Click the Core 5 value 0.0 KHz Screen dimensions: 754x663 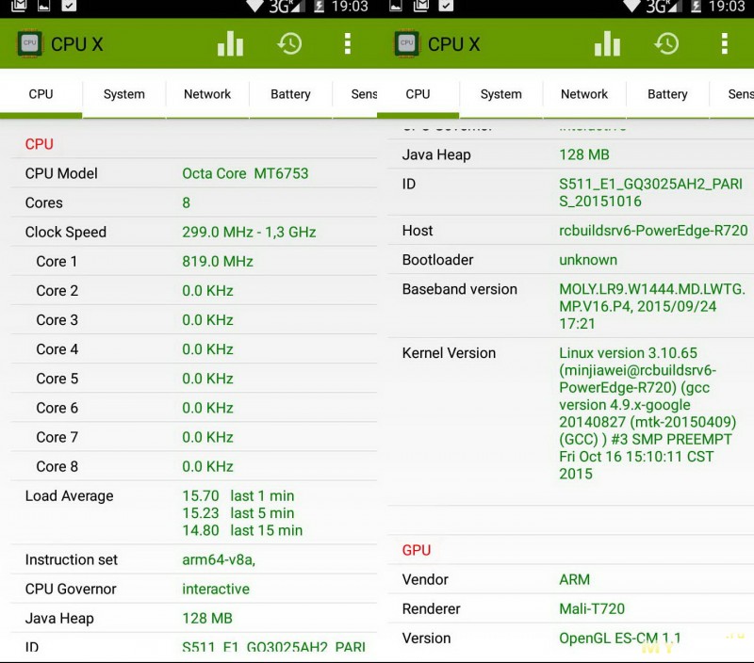pos(207,379)
